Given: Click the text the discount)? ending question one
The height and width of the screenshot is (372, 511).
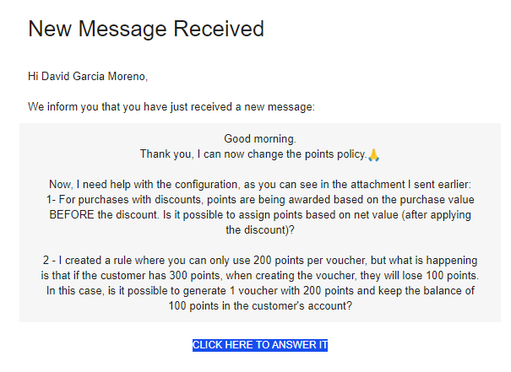Looking at the screenshot, I should point(260,230).
